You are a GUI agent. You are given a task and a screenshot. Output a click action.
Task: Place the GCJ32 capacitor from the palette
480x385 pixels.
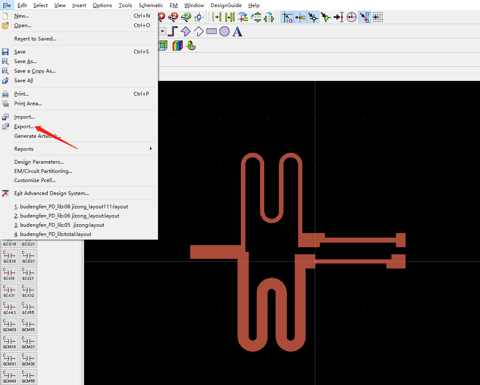click(28, 291)
